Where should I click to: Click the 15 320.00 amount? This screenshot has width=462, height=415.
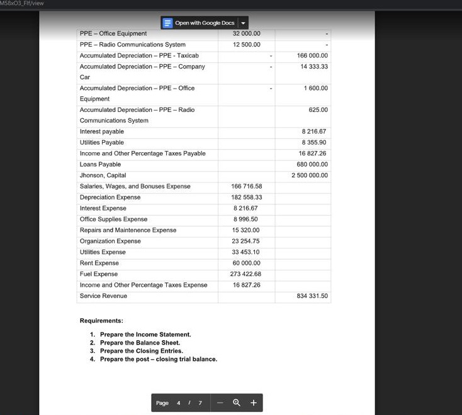[245, 230]
